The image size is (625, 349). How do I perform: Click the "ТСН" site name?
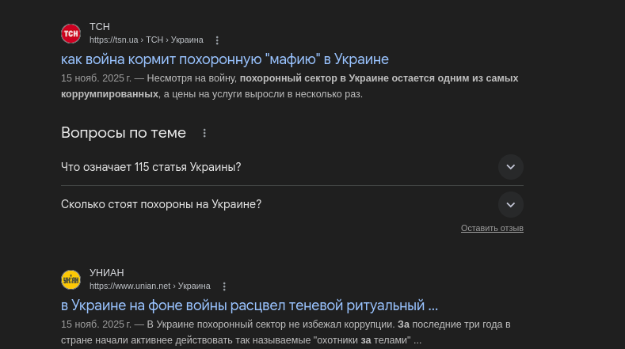pyautogui.click(x=100, y=27)
